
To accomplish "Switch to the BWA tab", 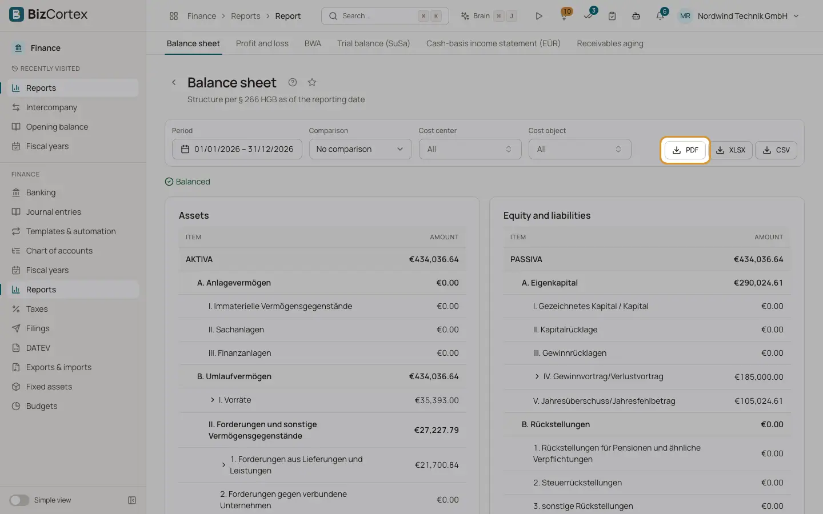I will [313, 43].
